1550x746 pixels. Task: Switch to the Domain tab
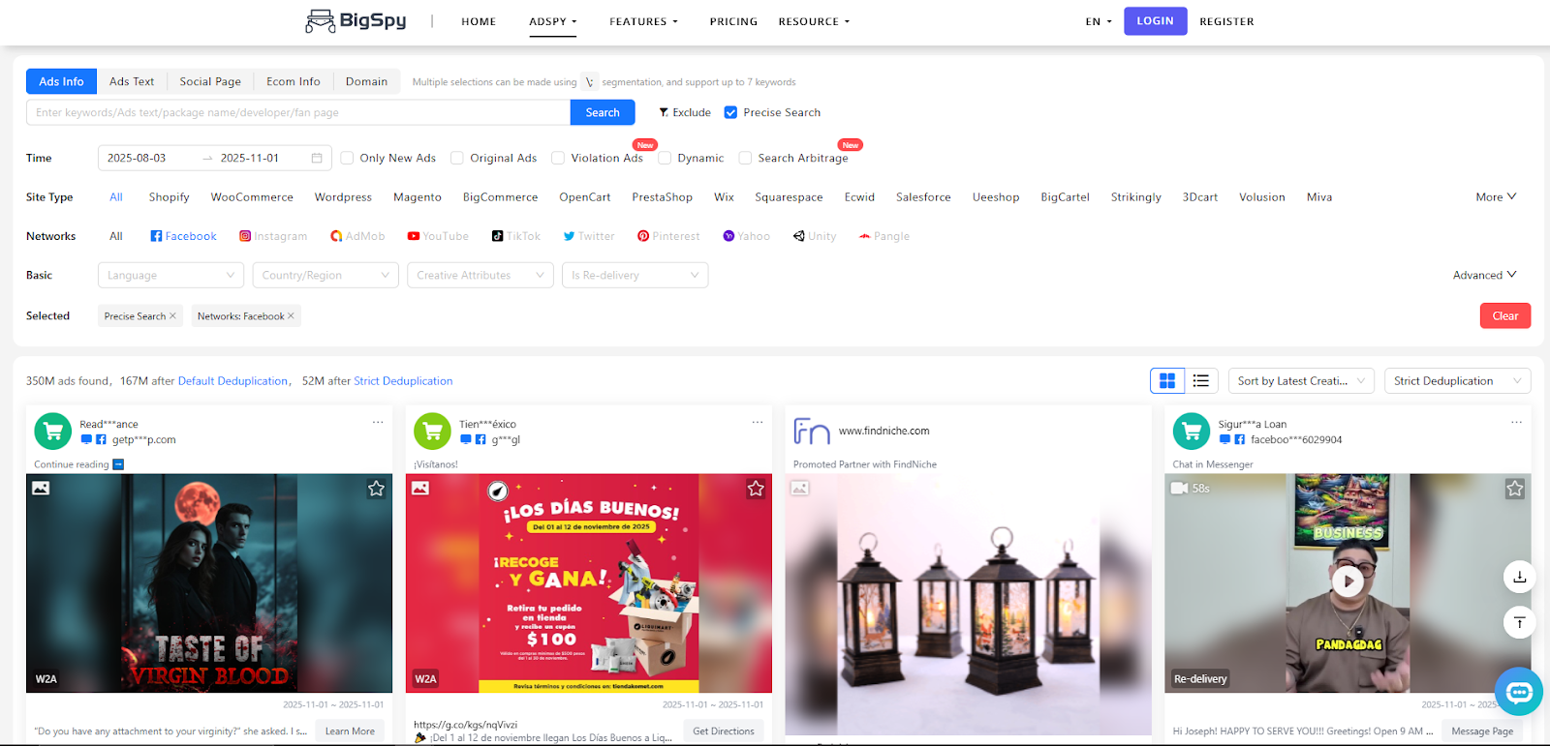coord(366,81)
